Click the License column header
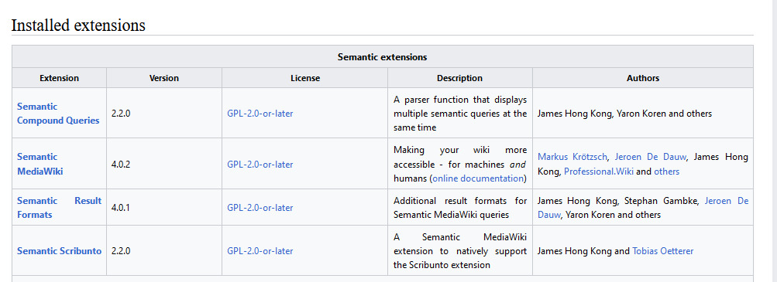777x282 pixels. tap(305, 78)
